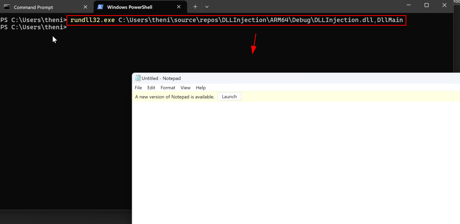This screenshot has height=224, width=460.
Task: Open Notepad's Edit menu
Action: [151, 87]
